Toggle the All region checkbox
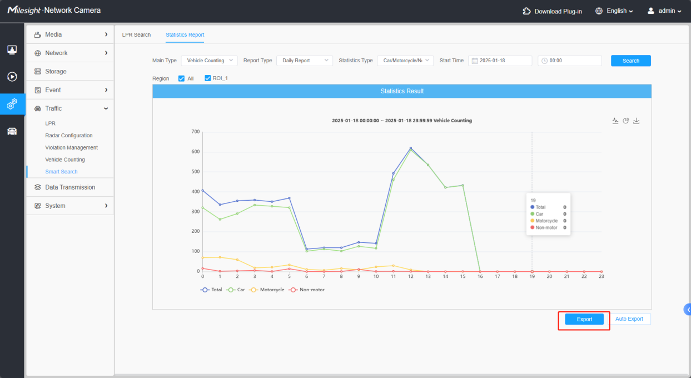691x378 pixels. point(181,78)
